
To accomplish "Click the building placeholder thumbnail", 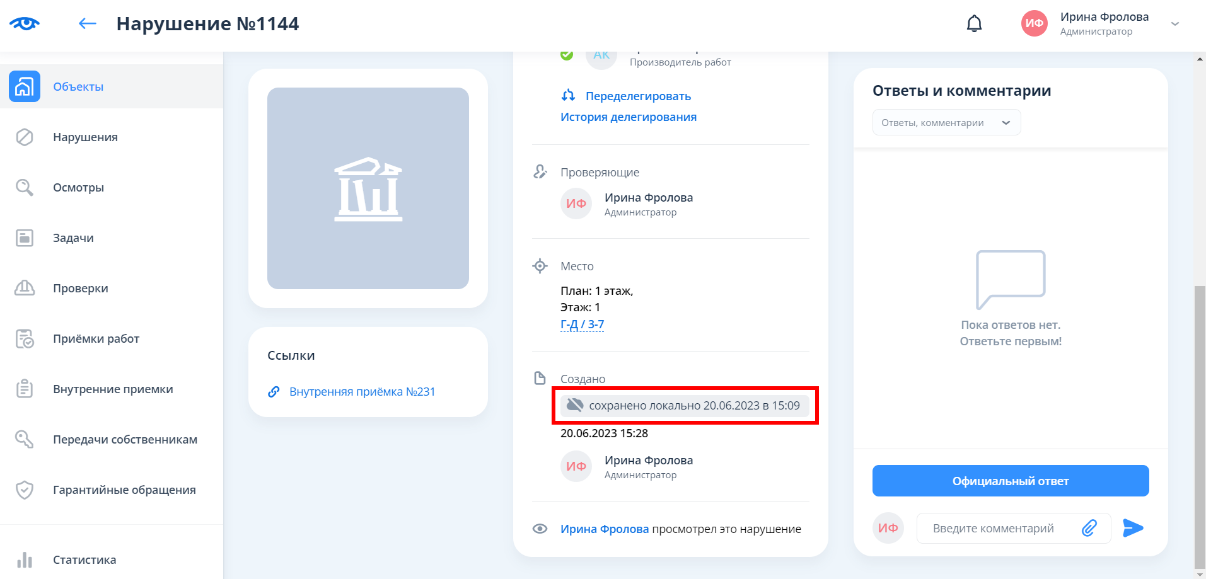I will (368, 188).
